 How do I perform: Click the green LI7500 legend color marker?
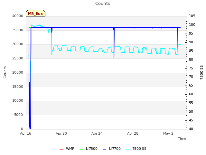(x=81, y=149)
